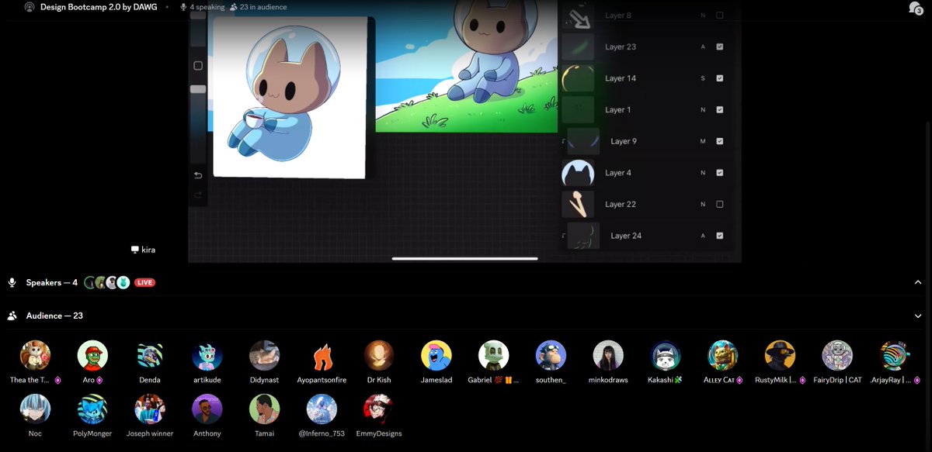Toggle Layer 1 visibility checkbox

(x=719, y=110)
